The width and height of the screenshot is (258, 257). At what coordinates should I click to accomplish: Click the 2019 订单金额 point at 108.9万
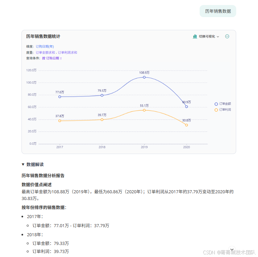coord(144,77)
